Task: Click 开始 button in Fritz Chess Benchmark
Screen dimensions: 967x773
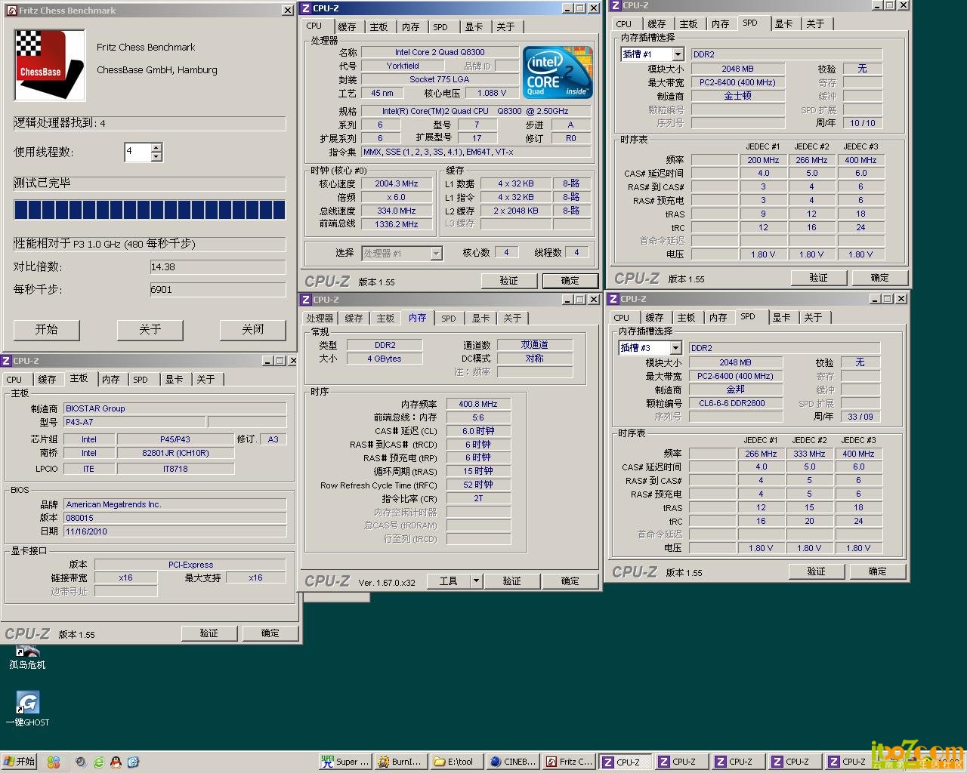Action: click(46, 330)
